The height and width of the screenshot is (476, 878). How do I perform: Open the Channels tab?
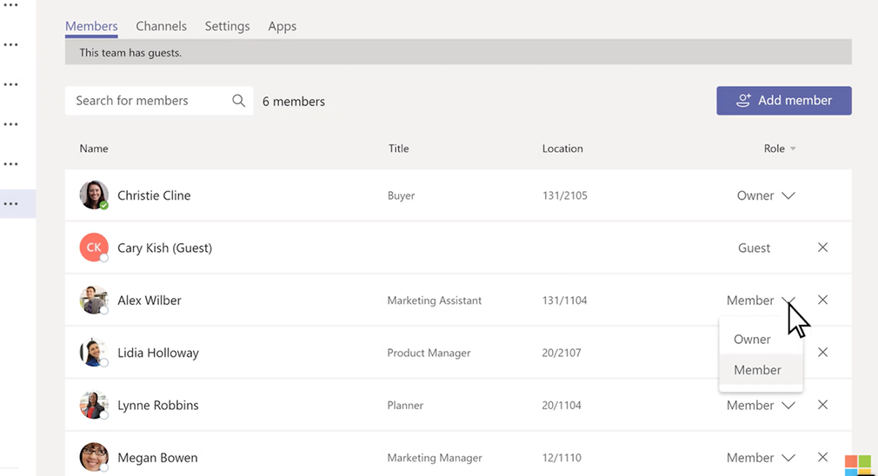pyautogui.click(x=162, y=26)
